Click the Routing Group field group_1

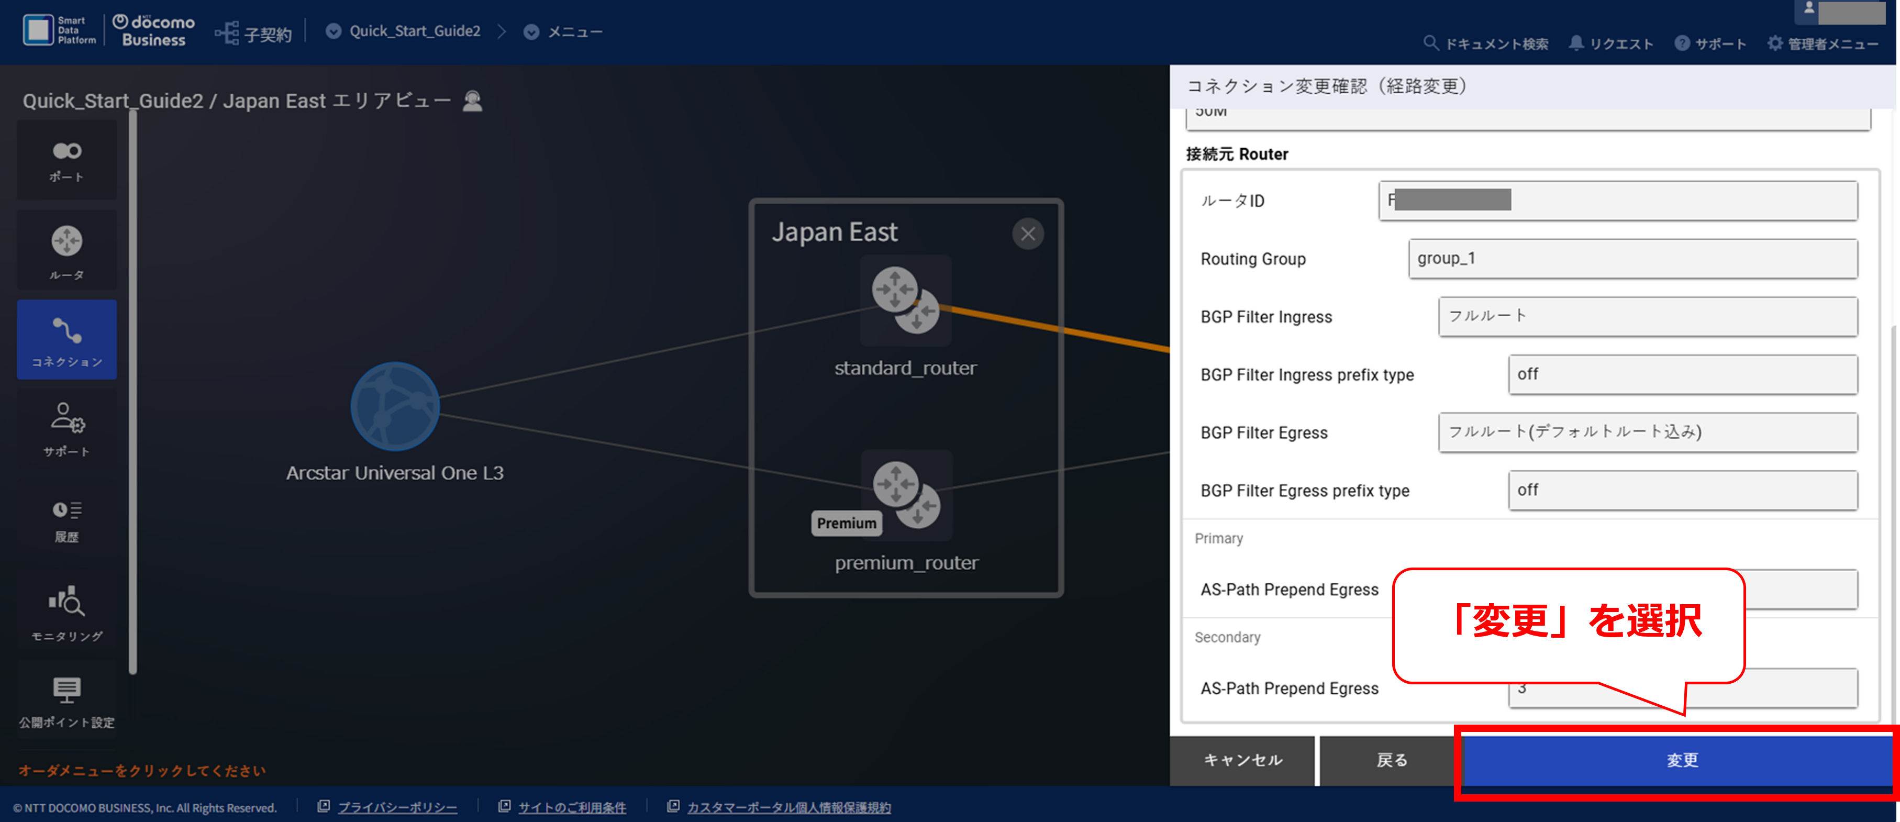tap(1632, 258)
